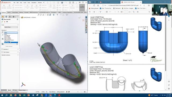Viewport: 172px width, 97px height.
Task: Open ConfigurationManager tab icon
Action: [10, 17]
